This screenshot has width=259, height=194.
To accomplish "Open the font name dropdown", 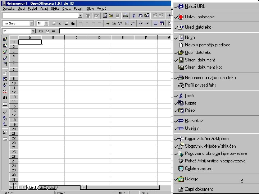I will point(32,23).
